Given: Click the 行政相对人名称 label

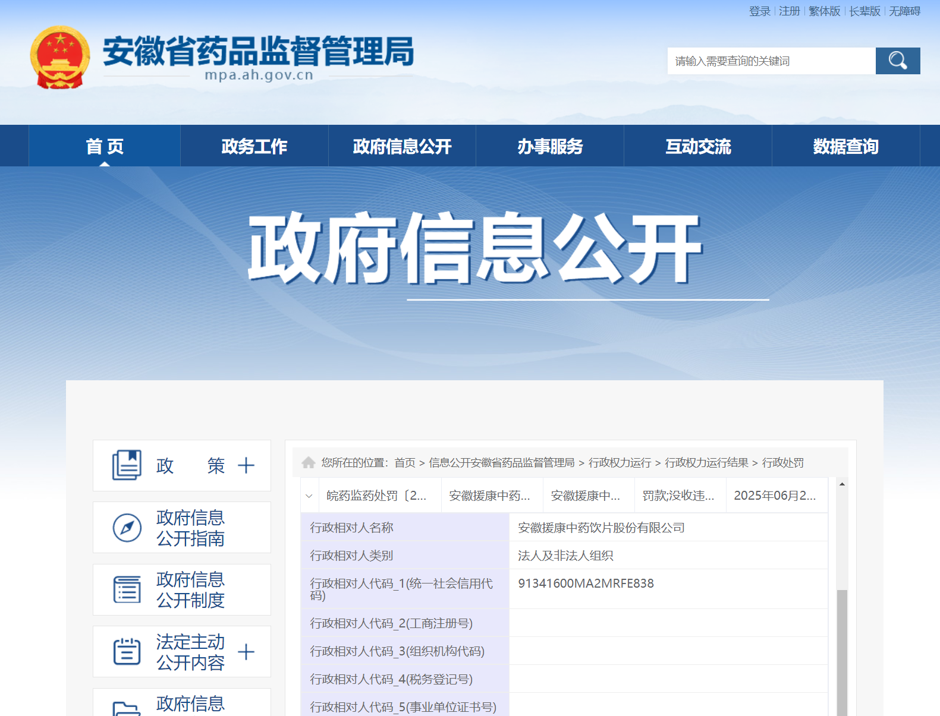Looking at the screenshot, I should tap(352, 528).
